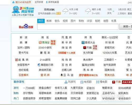
Task: Open the 征途2S game link
Action: click(x=91, y=88)
